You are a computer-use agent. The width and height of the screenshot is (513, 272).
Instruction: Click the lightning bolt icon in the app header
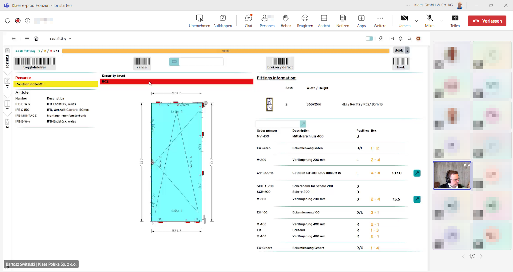[x=381, y=39]
